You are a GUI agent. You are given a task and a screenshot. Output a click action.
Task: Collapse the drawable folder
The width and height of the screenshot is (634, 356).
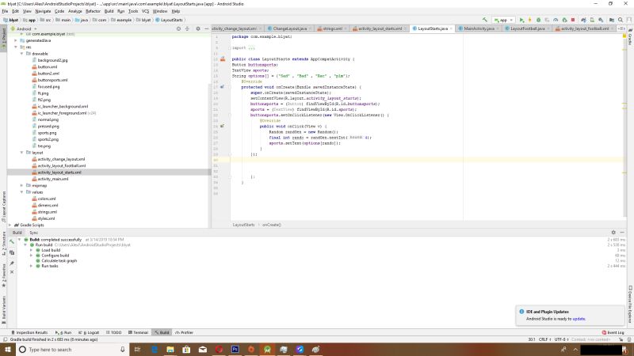click(x=22, y=54)
